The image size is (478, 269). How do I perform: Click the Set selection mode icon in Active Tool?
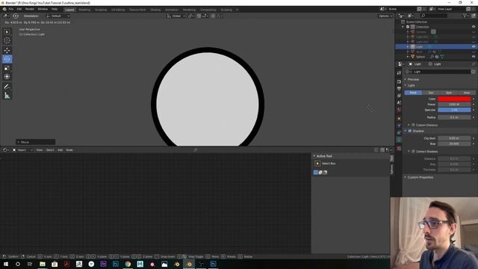coord(316,173)
